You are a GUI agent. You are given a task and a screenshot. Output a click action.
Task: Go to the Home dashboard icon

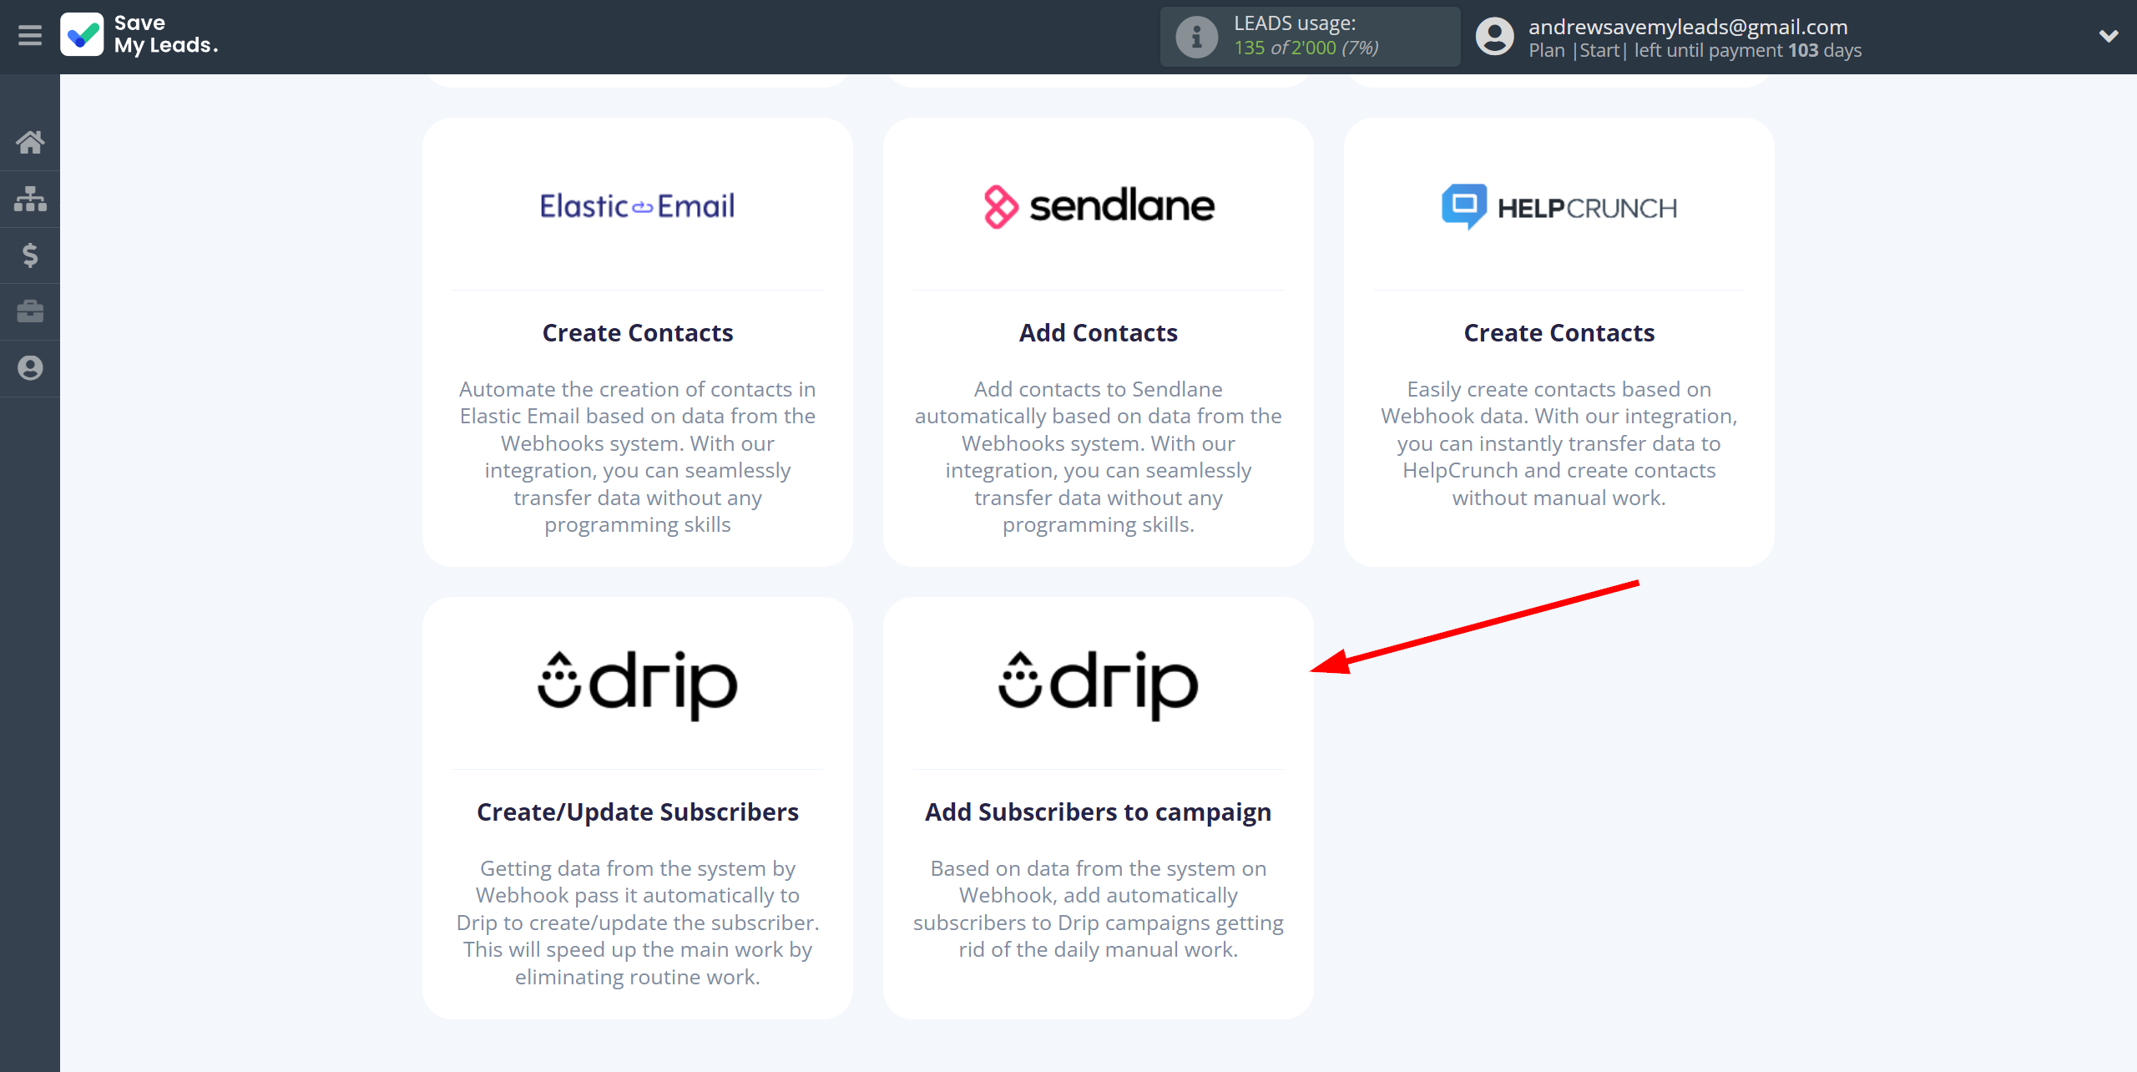coord(30,142)
